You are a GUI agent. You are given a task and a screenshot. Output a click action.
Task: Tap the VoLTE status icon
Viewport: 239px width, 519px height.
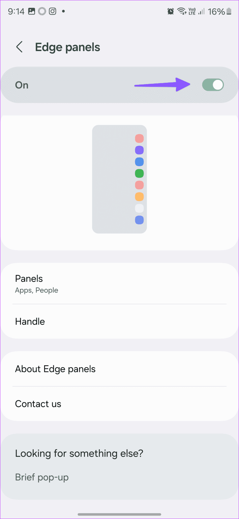[192, 11]
